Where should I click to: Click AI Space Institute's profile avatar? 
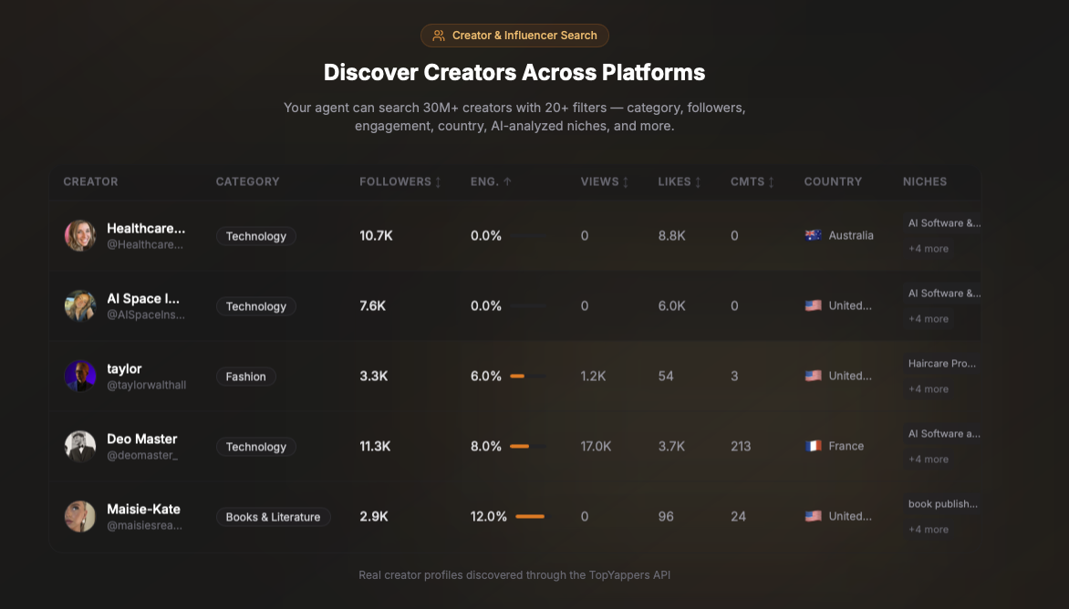pyautogui.click(x=79, y=305)
